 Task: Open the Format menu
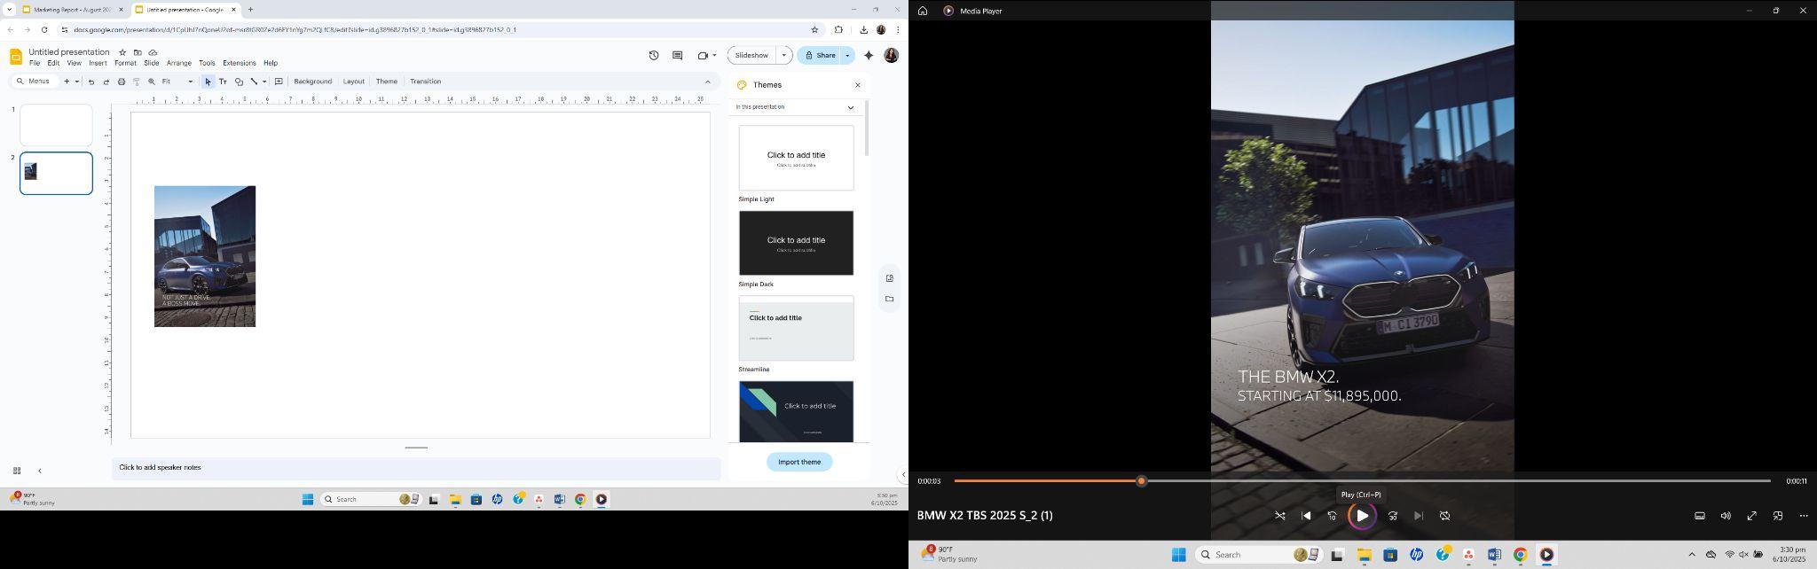(125, 63)
